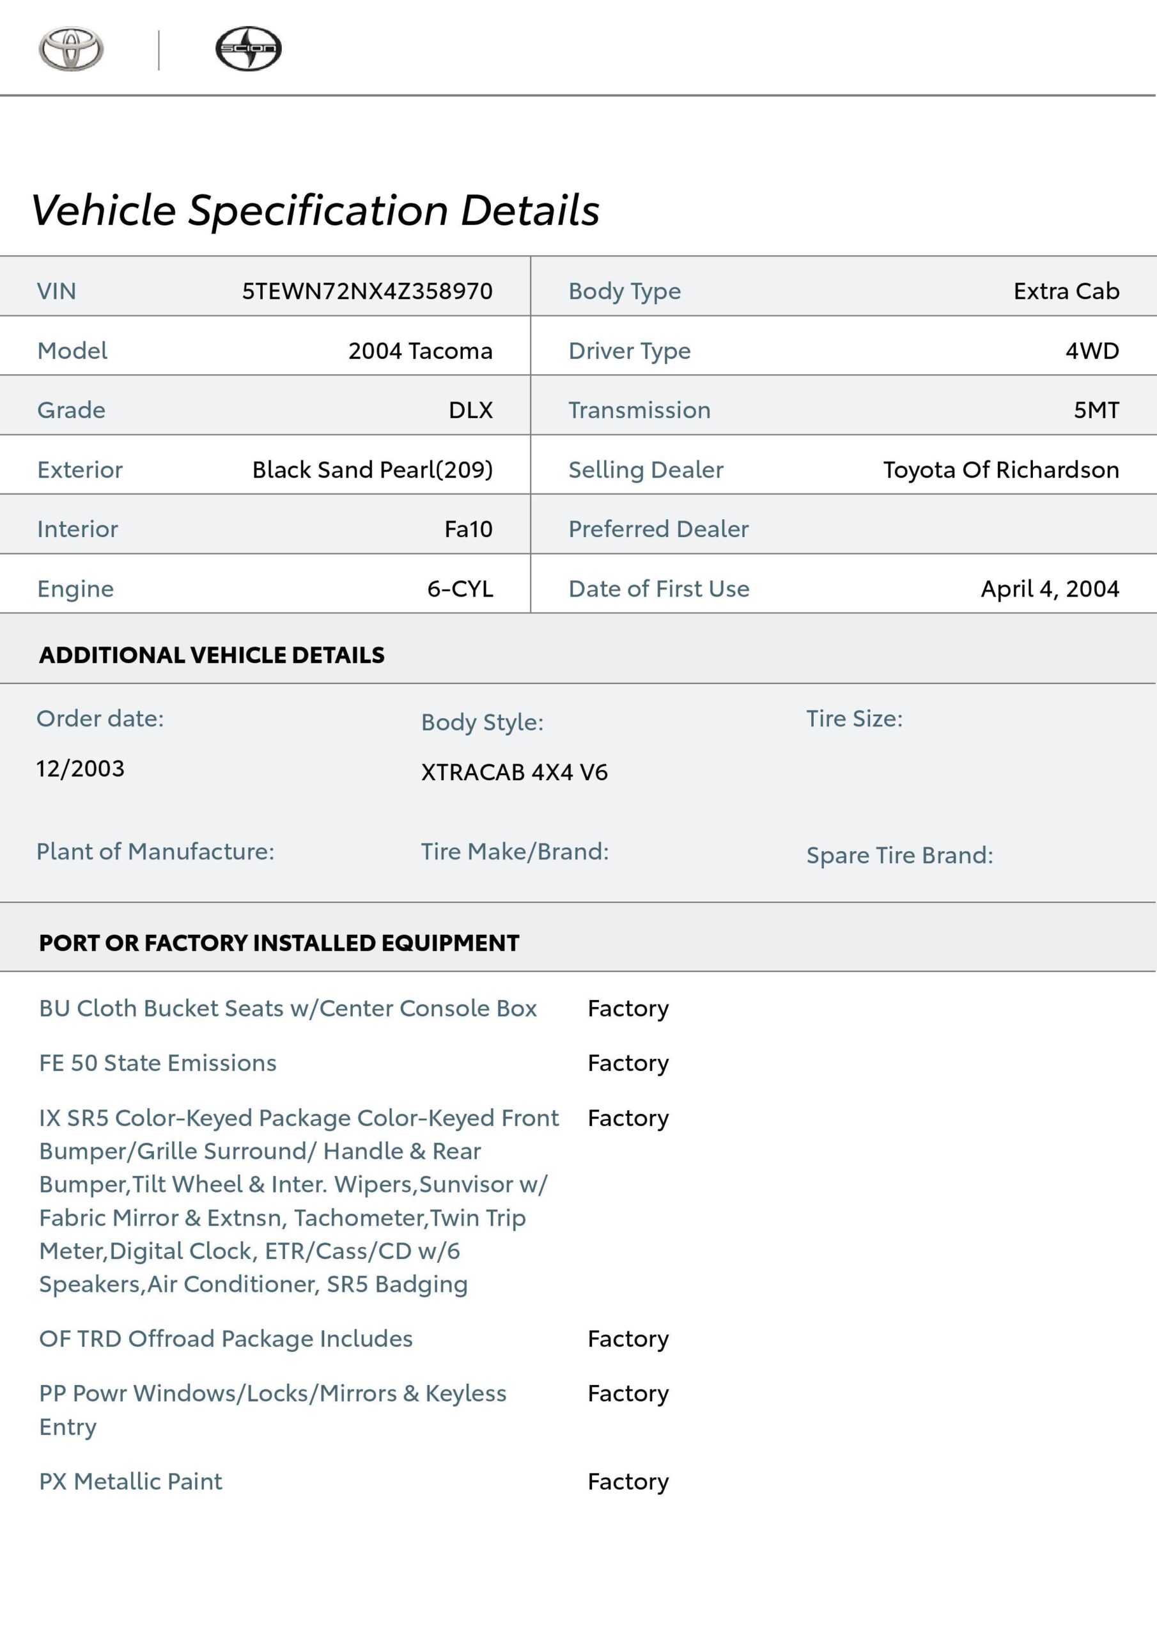
Task: Click the 5MT transmission value
Action: (1096, 410)
